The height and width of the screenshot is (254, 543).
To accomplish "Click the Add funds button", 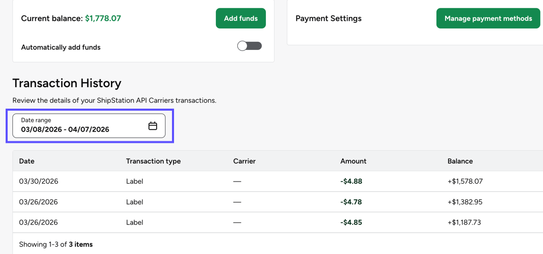I will (241, 18).
